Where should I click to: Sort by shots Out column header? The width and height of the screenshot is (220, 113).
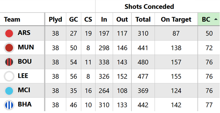tap(122, 19)
